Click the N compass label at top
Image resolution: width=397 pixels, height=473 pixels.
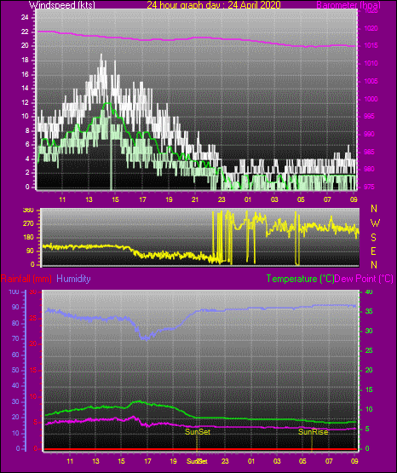[374, 209]
